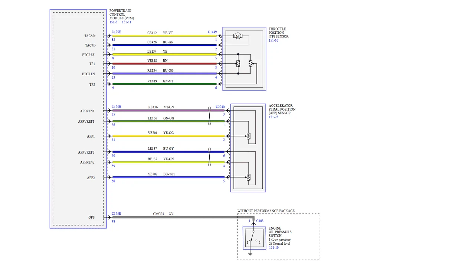Click the Powertrain Control Module (PCM) title
This screenshot has width=475, height=267.
(122, 14)
